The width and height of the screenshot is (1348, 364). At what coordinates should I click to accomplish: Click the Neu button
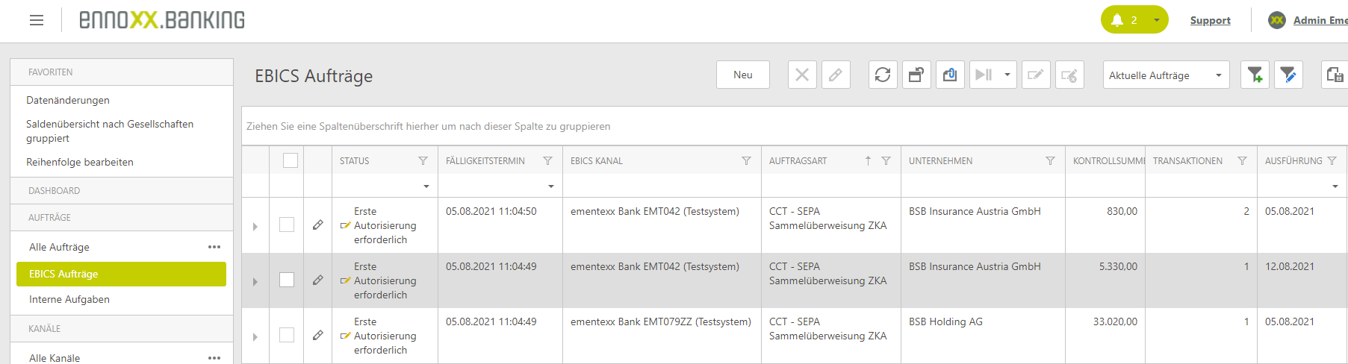click(x=742, y=75)
